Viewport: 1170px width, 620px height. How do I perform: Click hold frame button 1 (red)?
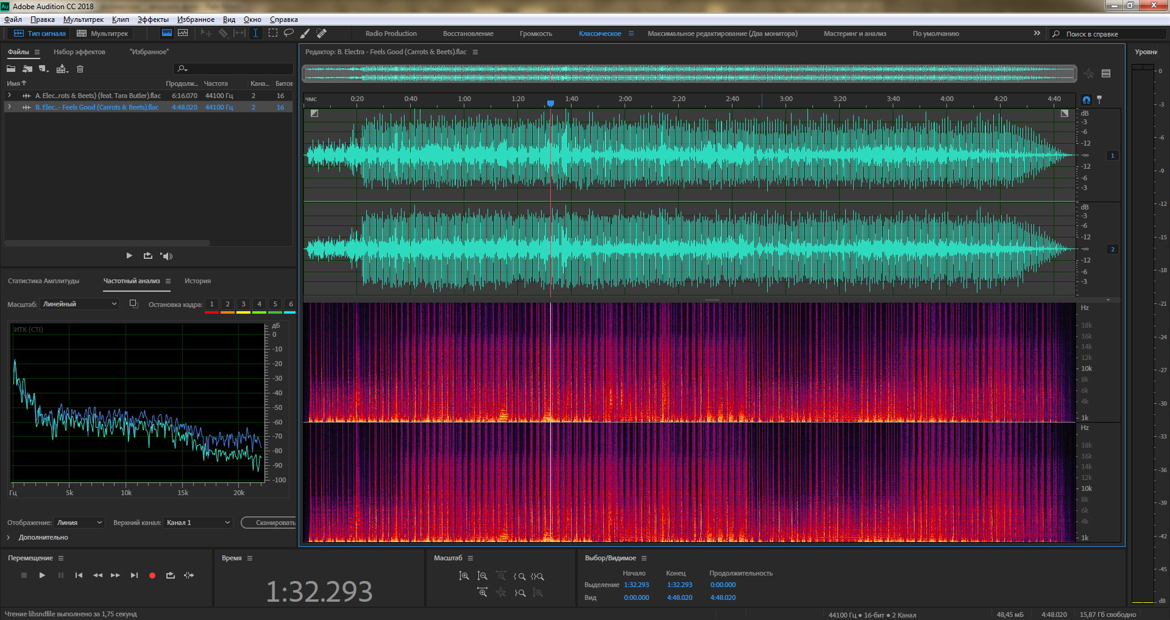click(211, 305)
